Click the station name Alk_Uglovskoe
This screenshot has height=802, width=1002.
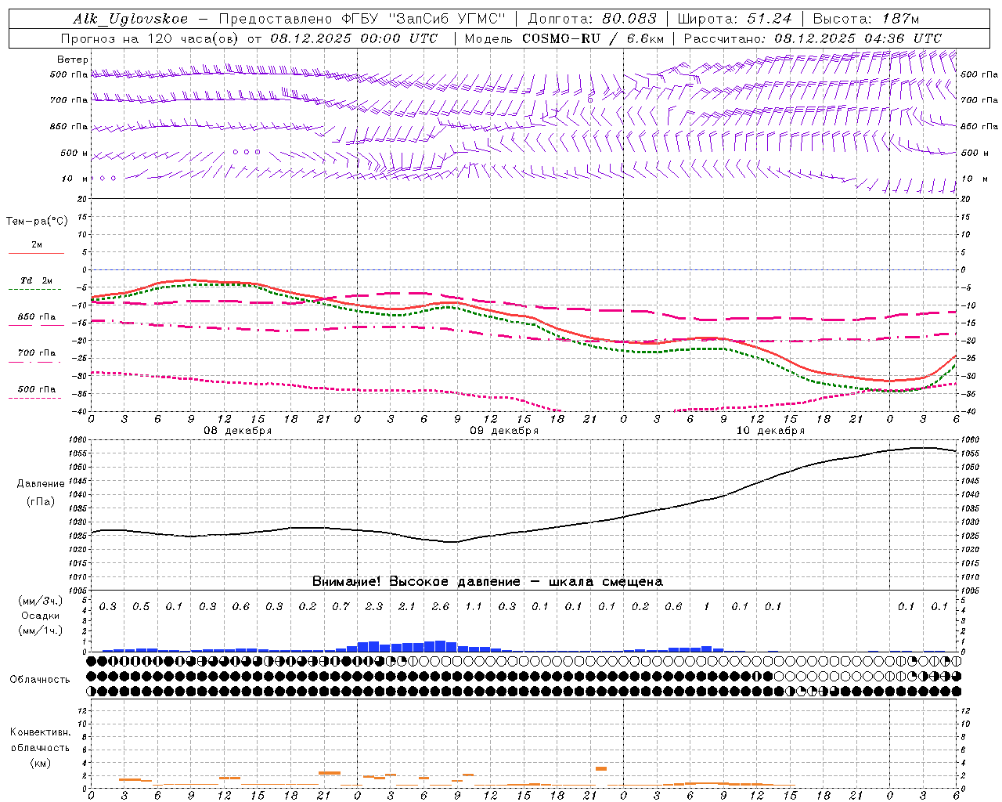pyautogui.click(x=131, y=19)
